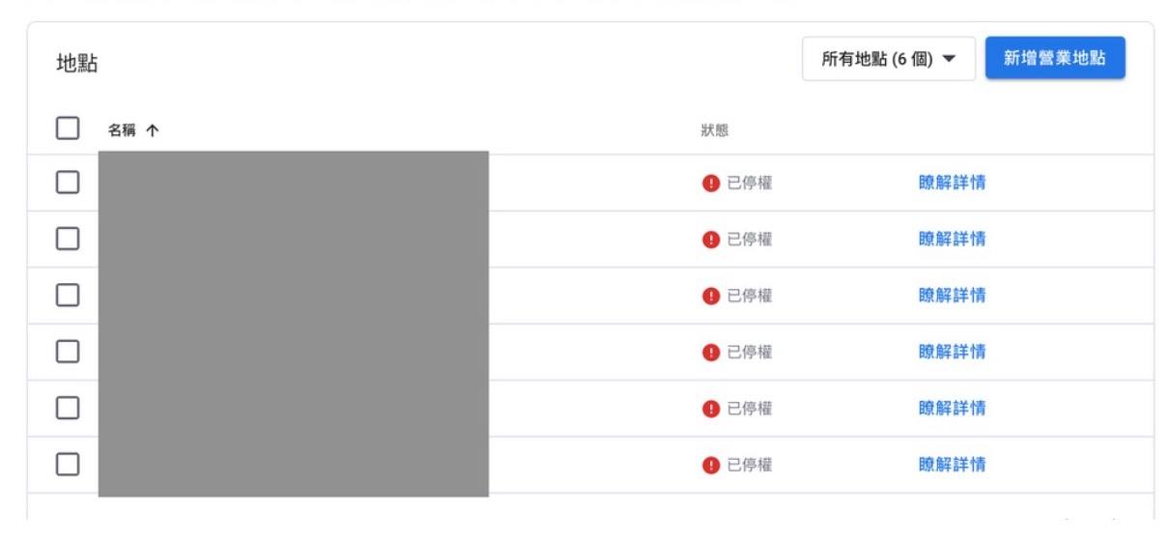
Task: Click the red suspended icon in first row
Action: tap(711, 183)
